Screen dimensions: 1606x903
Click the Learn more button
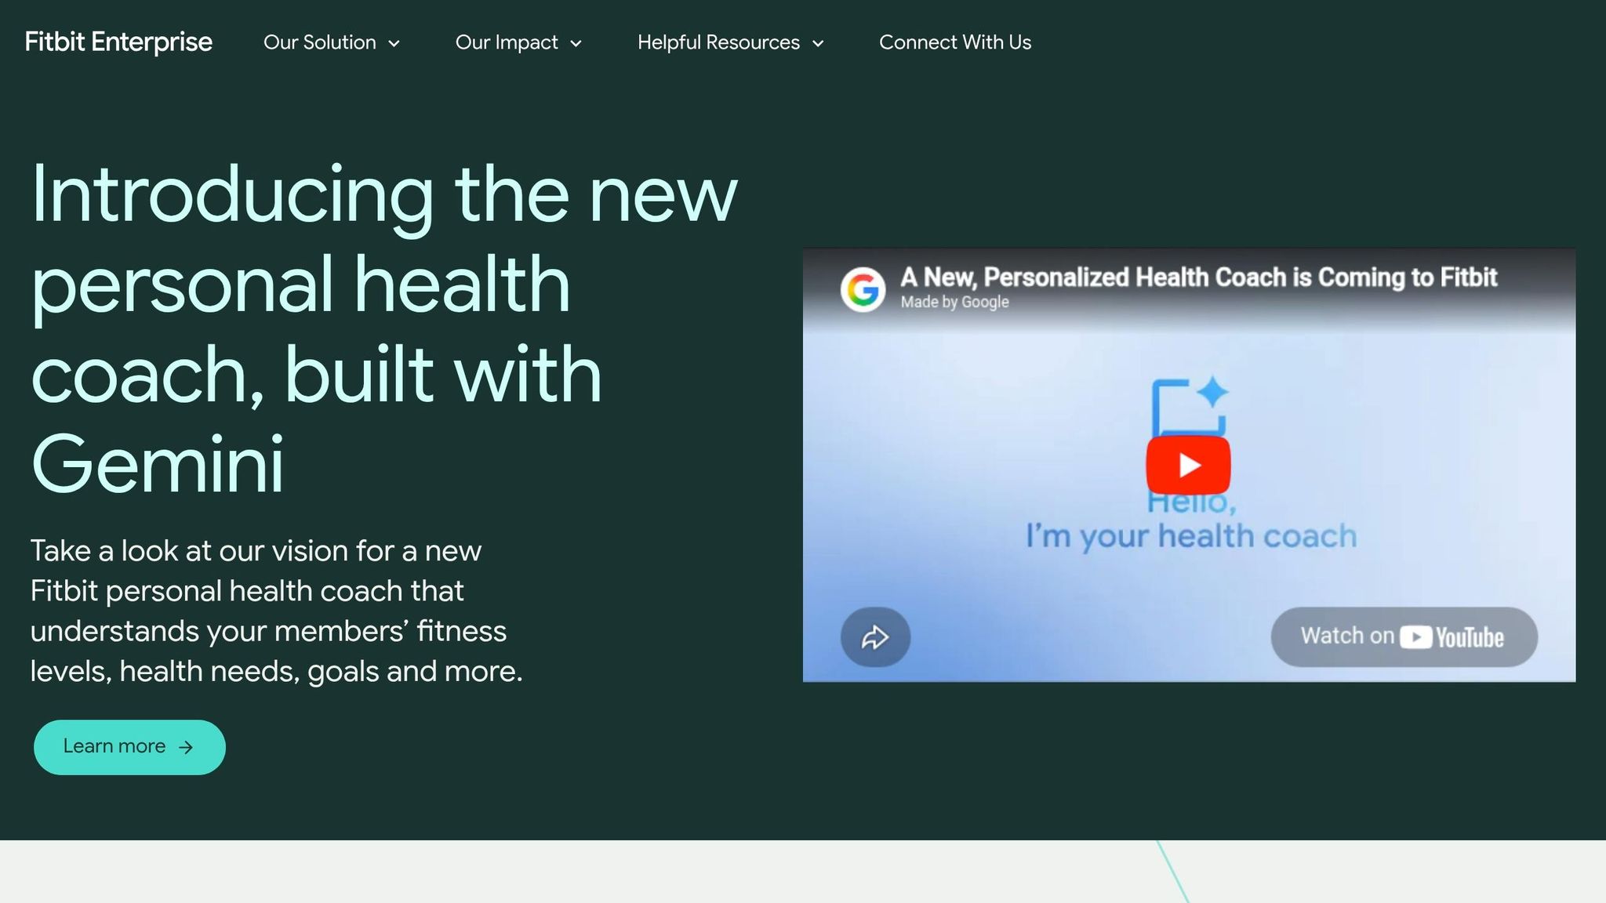(129, 746)
